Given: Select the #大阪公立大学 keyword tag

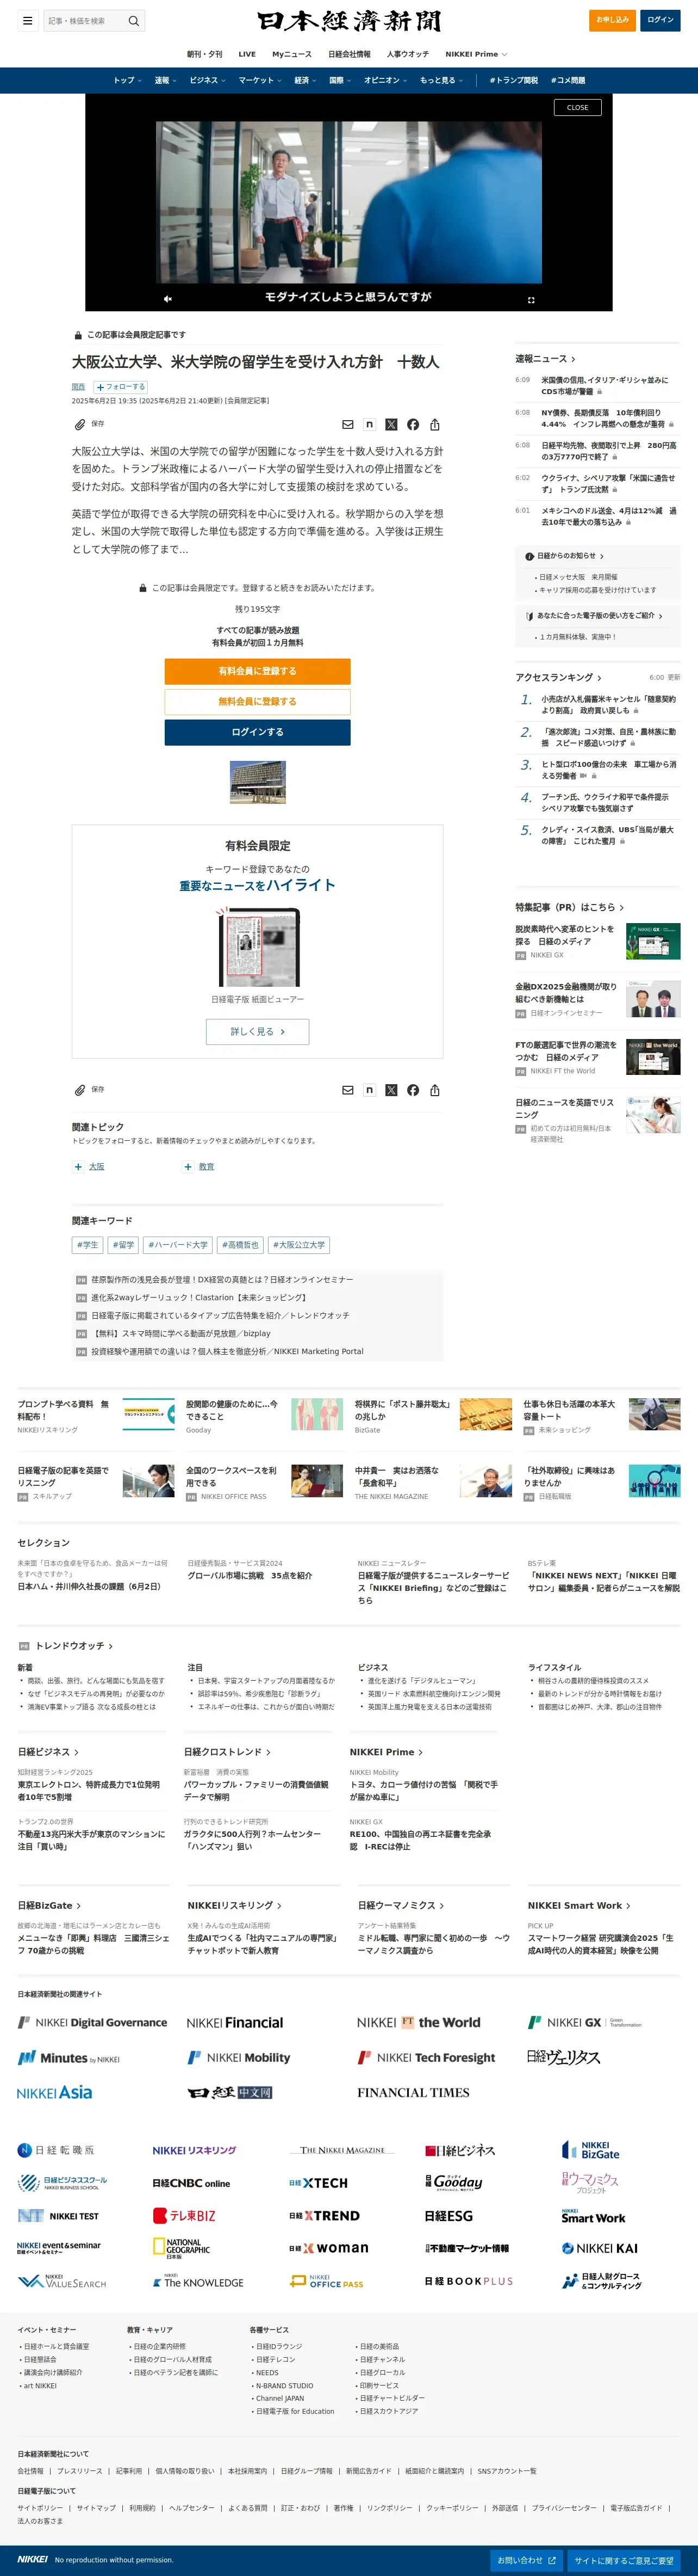Looking at the screenshot, I should (x=300, y=1245).
